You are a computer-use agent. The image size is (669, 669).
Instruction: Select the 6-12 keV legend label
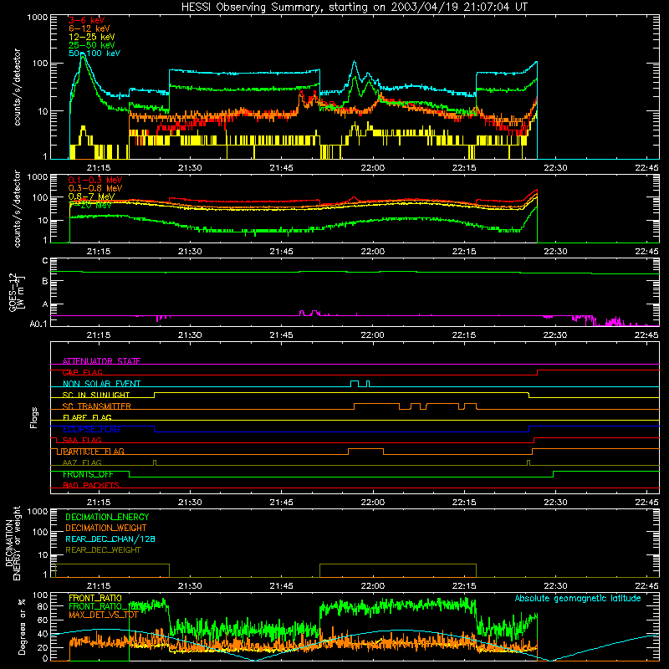pos(89,28)
